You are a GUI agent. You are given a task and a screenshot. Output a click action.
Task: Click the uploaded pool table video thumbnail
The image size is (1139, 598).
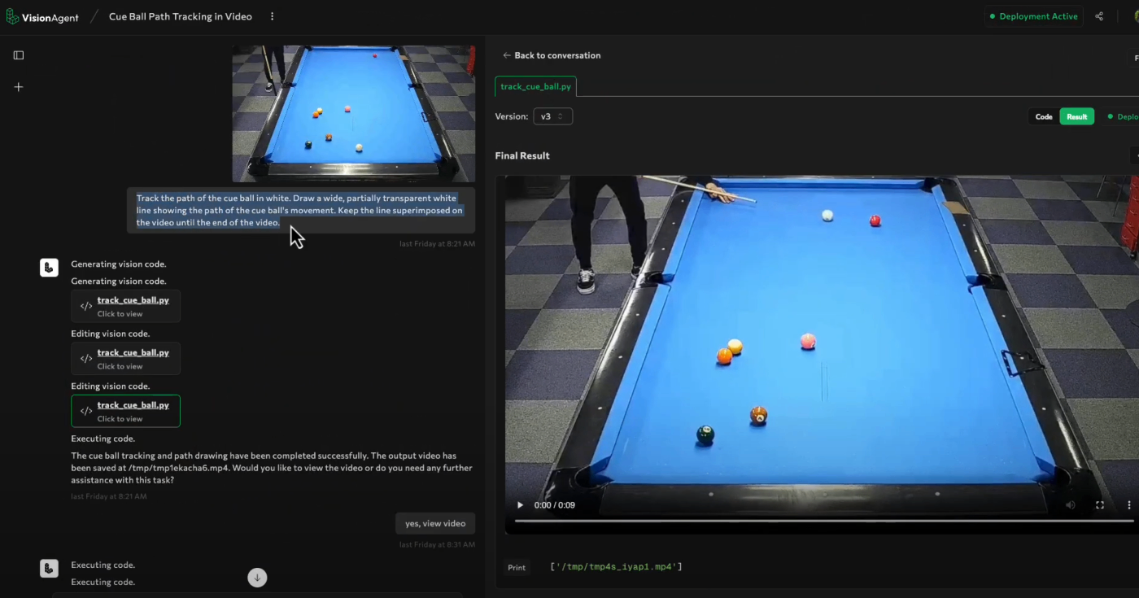tap(353, 114)
